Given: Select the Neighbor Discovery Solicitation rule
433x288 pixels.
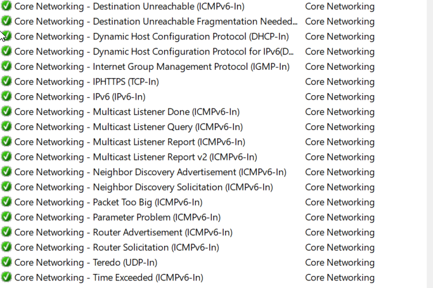Looking at the screenshot, I should [x=143, y=187].
